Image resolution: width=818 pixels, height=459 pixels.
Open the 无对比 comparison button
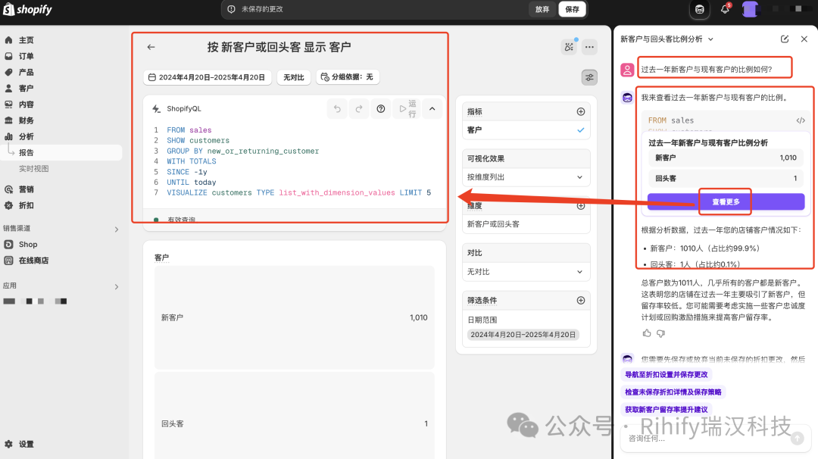(x=294, y=77)
